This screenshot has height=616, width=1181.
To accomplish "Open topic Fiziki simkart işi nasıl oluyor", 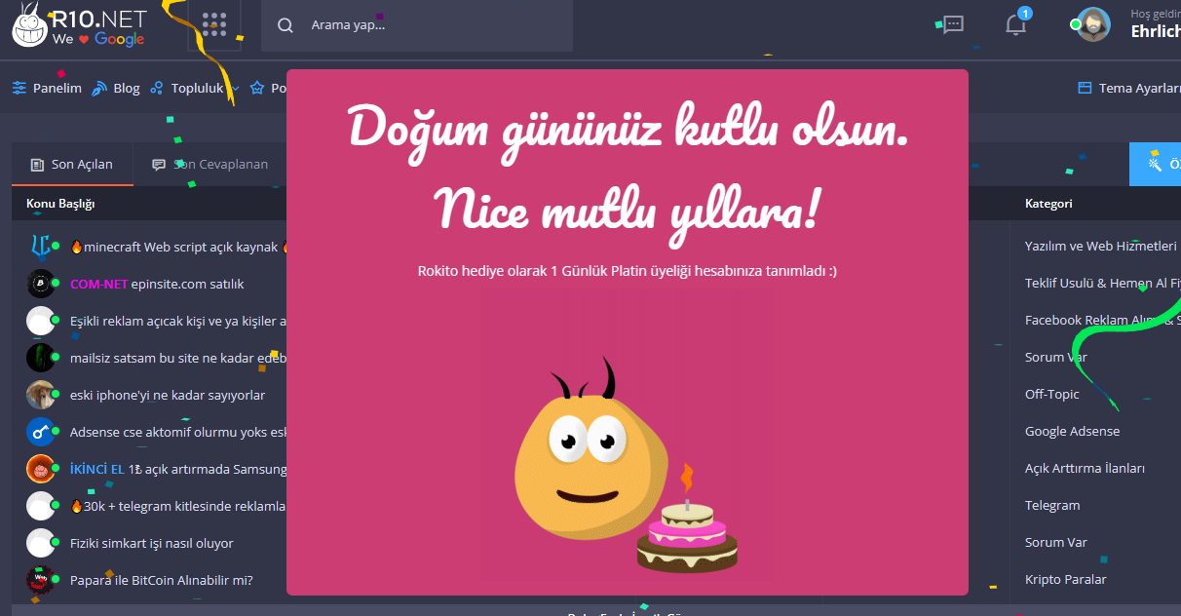I will click(x=152, y=543).
